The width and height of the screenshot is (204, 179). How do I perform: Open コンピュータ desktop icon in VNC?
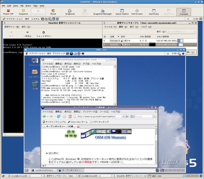35,62
